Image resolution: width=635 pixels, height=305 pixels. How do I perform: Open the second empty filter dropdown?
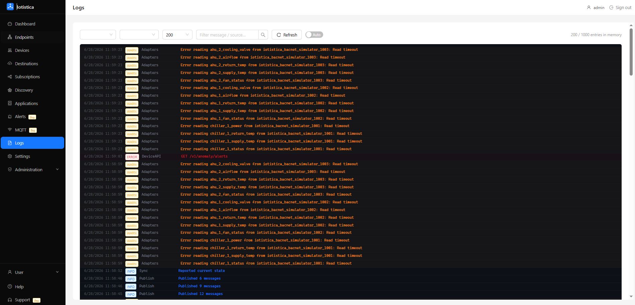pos(139,35)
